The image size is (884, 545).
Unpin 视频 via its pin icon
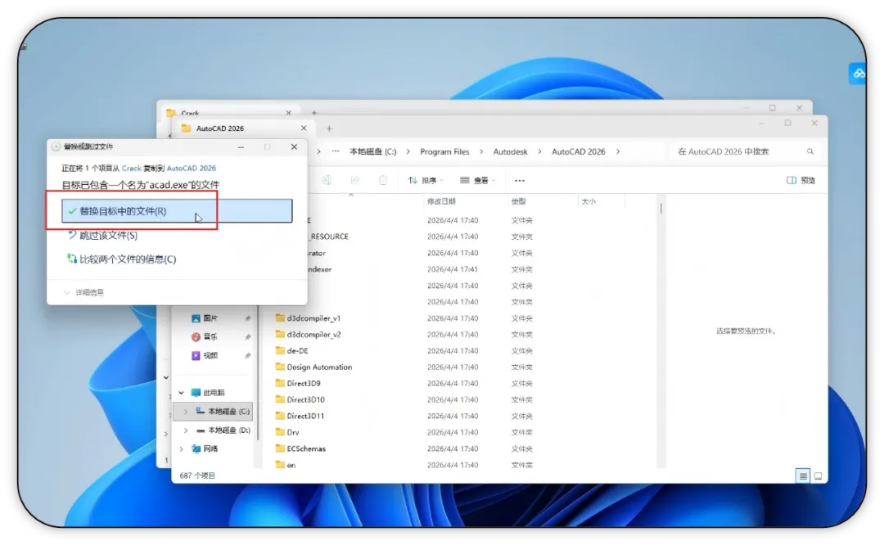[247, 356]
